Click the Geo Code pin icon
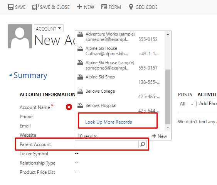The width and height of the screenshot is (217, 185). point(131,7)
